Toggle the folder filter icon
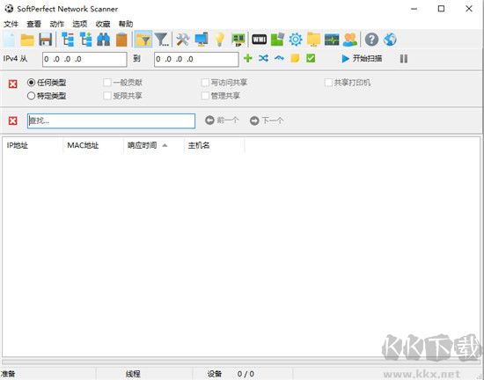The width and height of the screenshot is (484, 380). [143, 40]
